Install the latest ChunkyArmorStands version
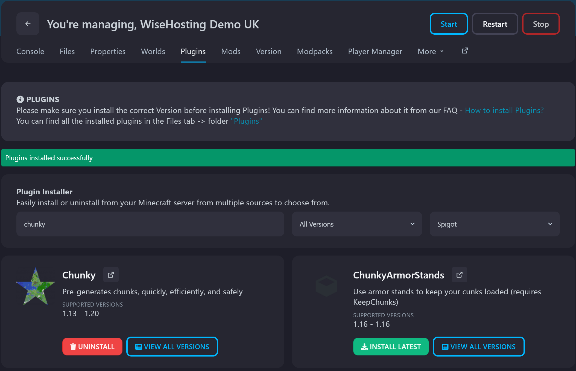 [x=391, y=346]
